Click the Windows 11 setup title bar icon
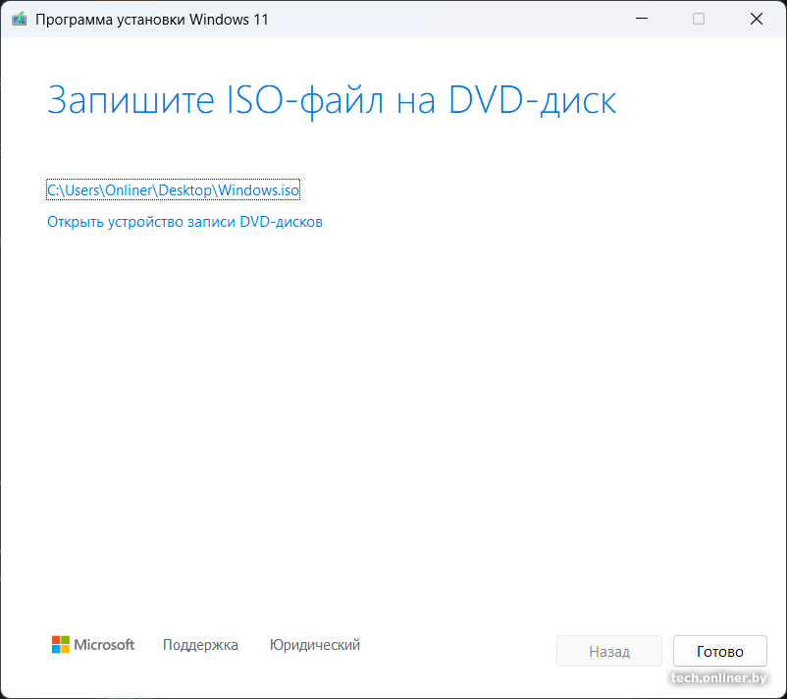 (x=19, y=19)
